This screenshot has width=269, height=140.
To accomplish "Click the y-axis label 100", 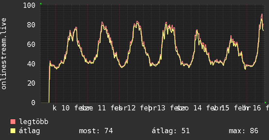I will pyautogui.click(x=29, y=5).
